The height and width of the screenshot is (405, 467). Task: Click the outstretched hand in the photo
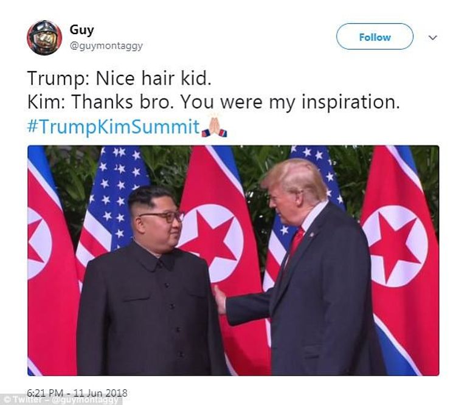(220, 299)
